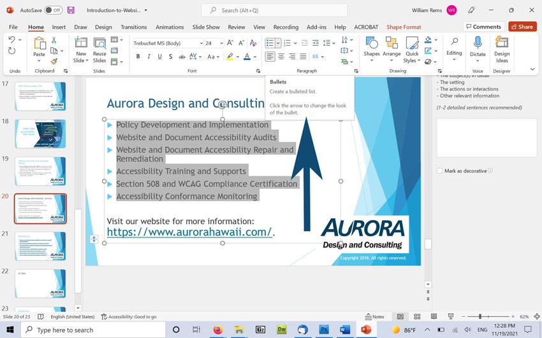Open Word from the Windows taskbar
Viewport: 542px width, 338px height.
tap(344, 330)
